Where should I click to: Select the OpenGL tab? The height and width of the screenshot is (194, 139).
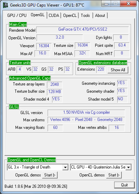coord(38,15)
